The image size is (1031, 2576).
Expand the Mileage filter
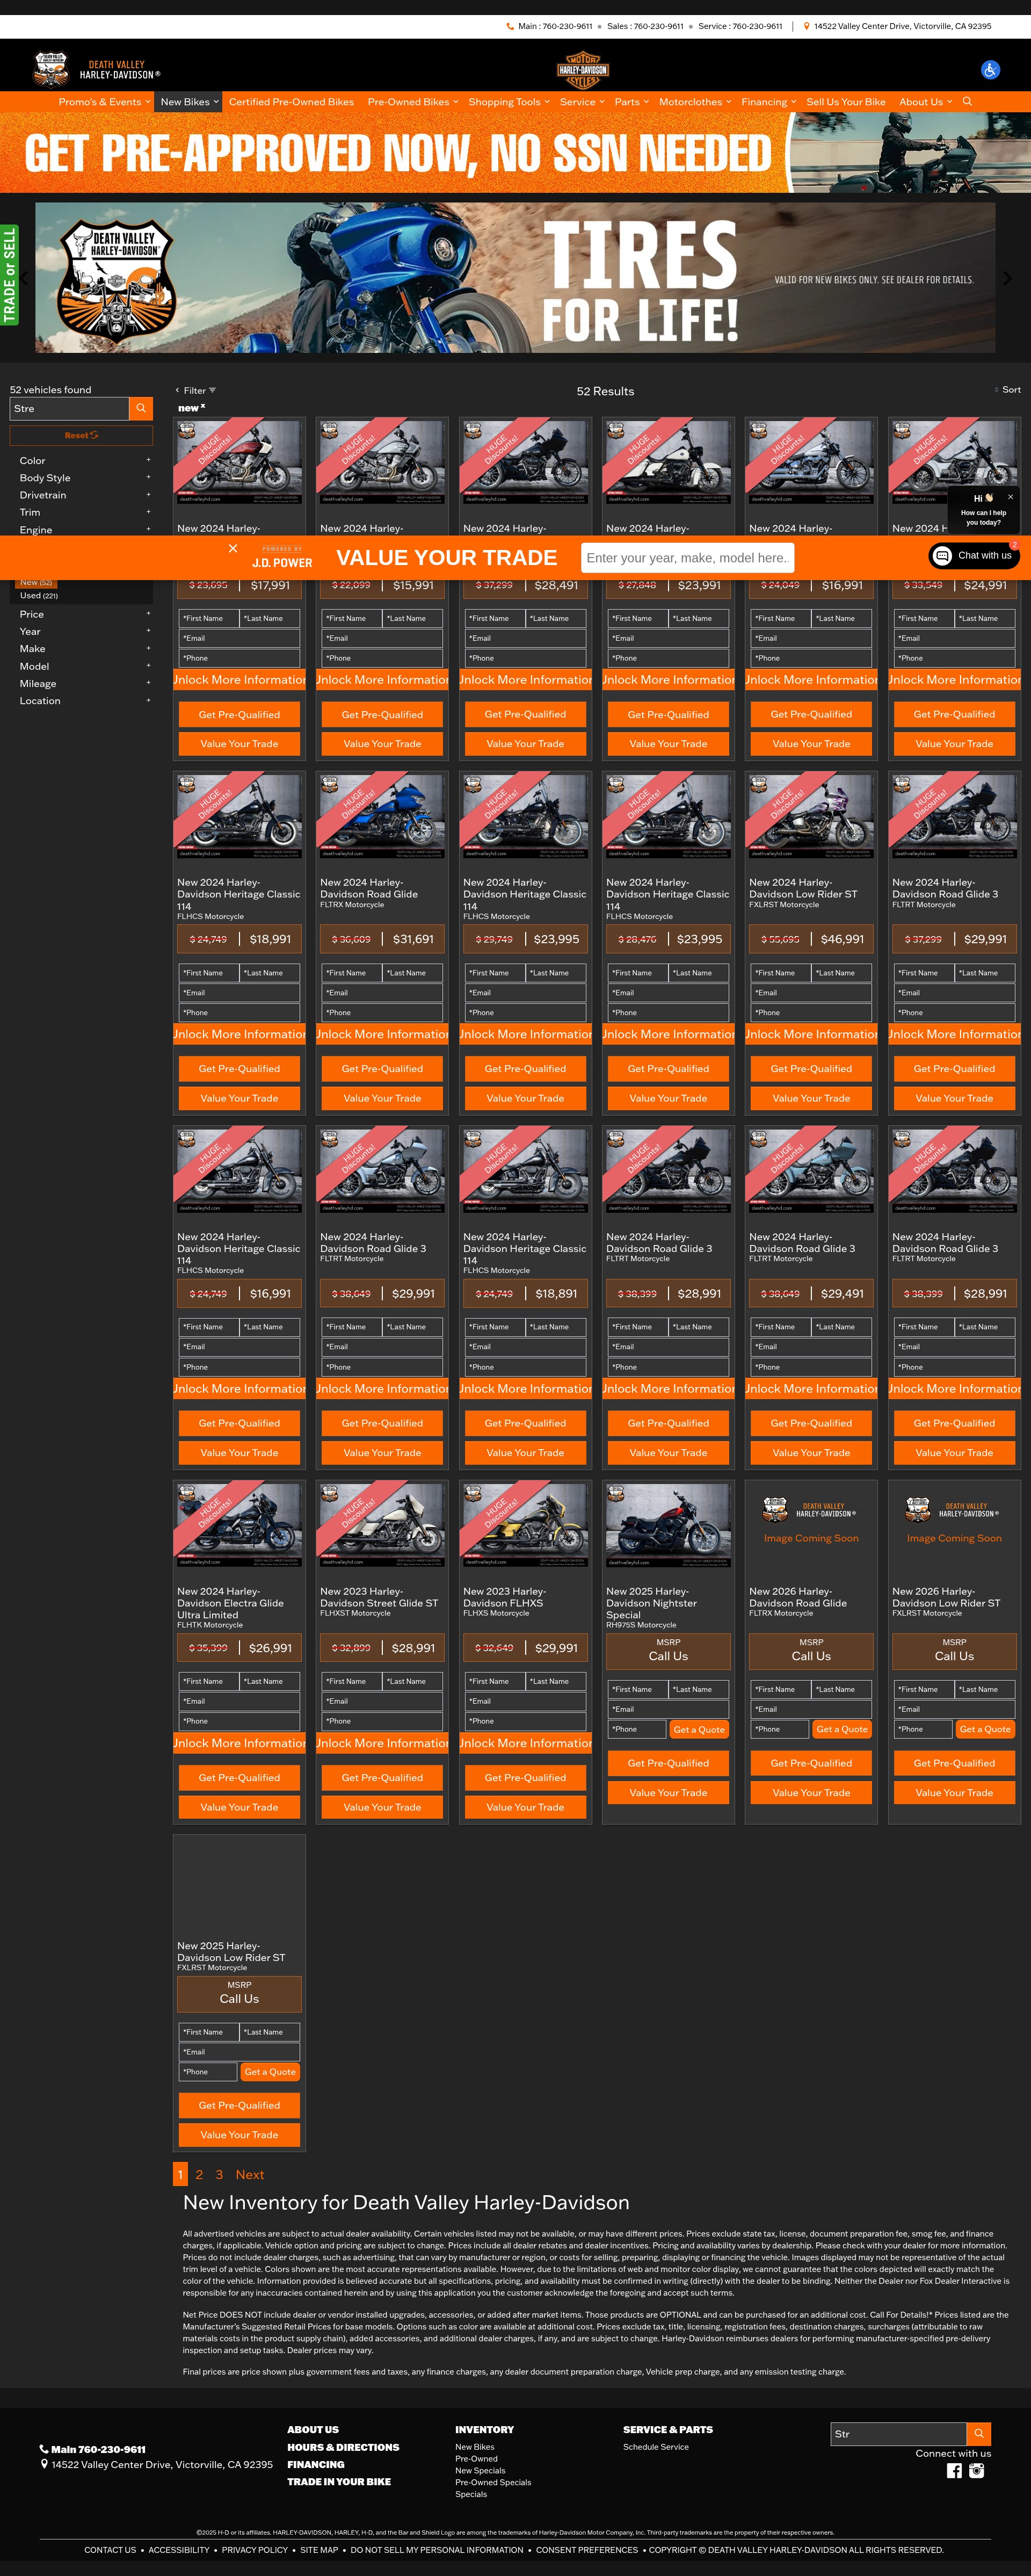[84, 684]
